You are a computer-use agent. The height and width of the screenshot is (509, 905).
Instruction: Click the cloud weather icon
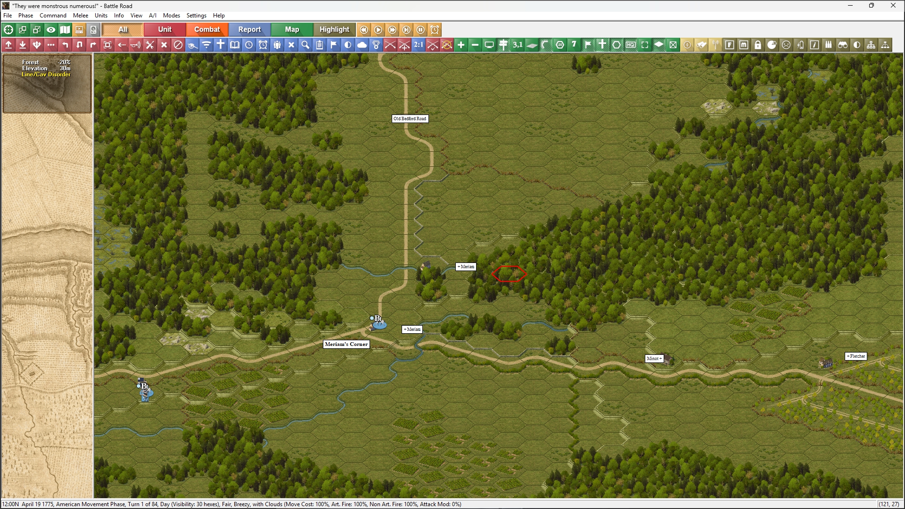point(362,45)
